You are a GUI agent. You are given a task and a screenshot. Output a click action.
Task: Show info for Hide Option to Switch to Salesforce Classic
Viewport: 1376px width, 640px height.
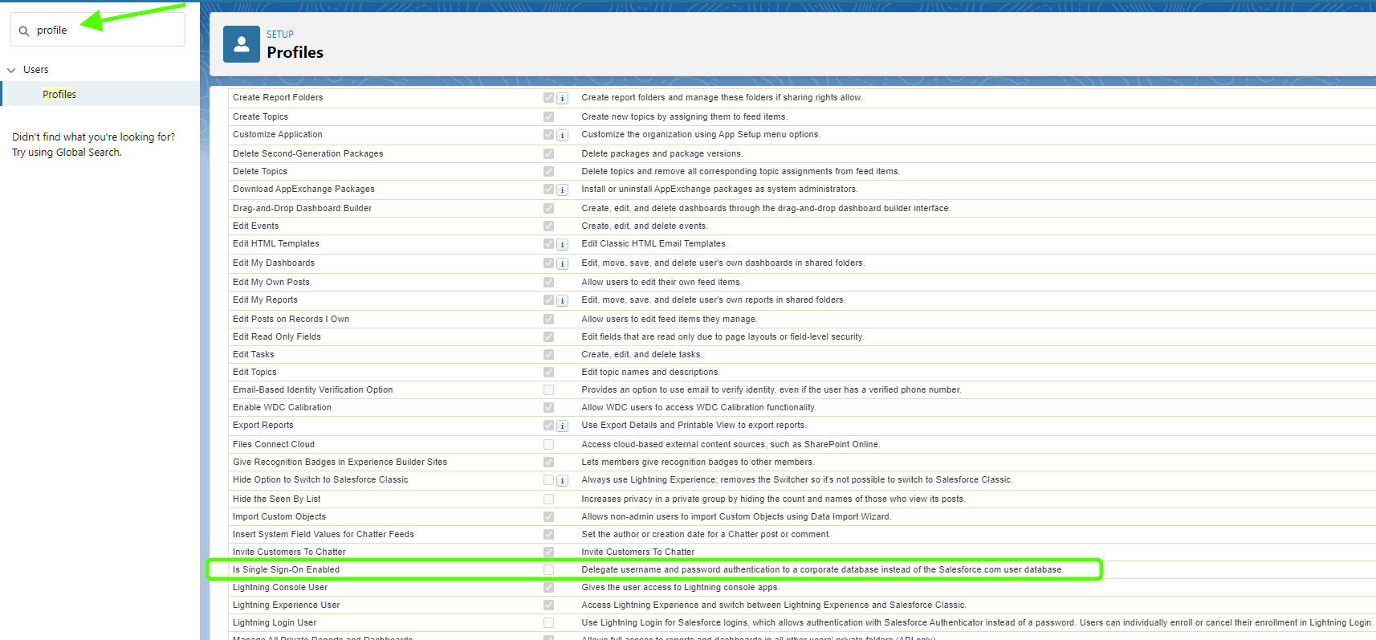[563, 480]
